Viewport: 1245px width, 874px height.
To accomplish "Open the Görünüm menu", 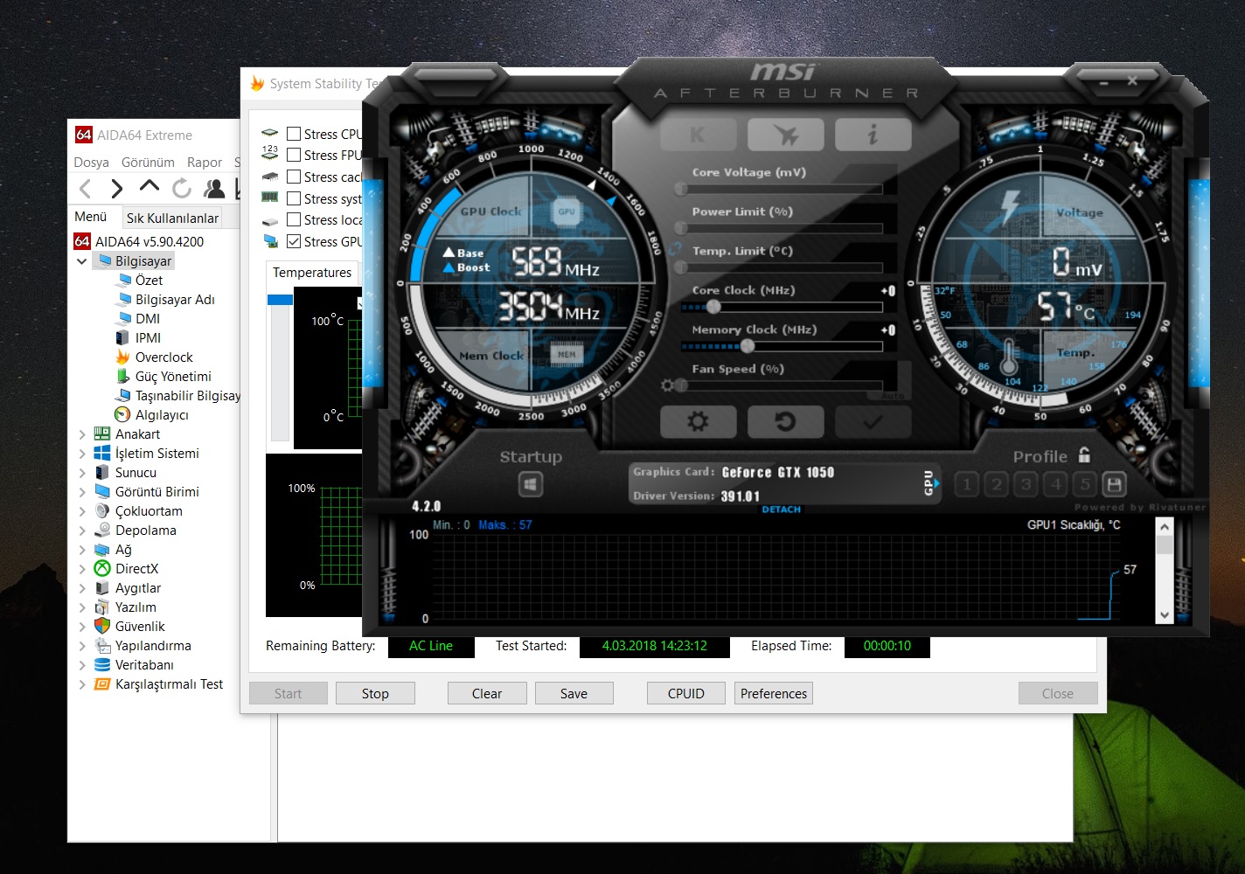I will coord(148,163).
